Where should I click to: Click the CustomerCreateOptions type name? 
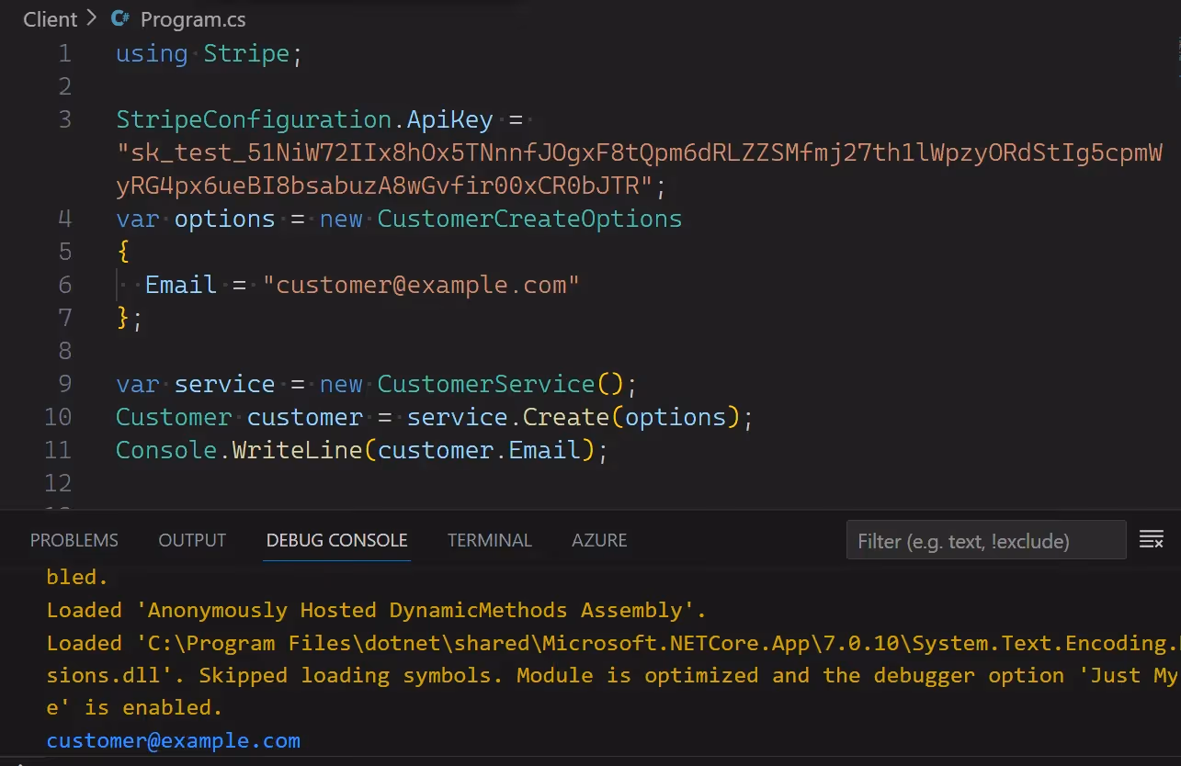click(528, 219)
